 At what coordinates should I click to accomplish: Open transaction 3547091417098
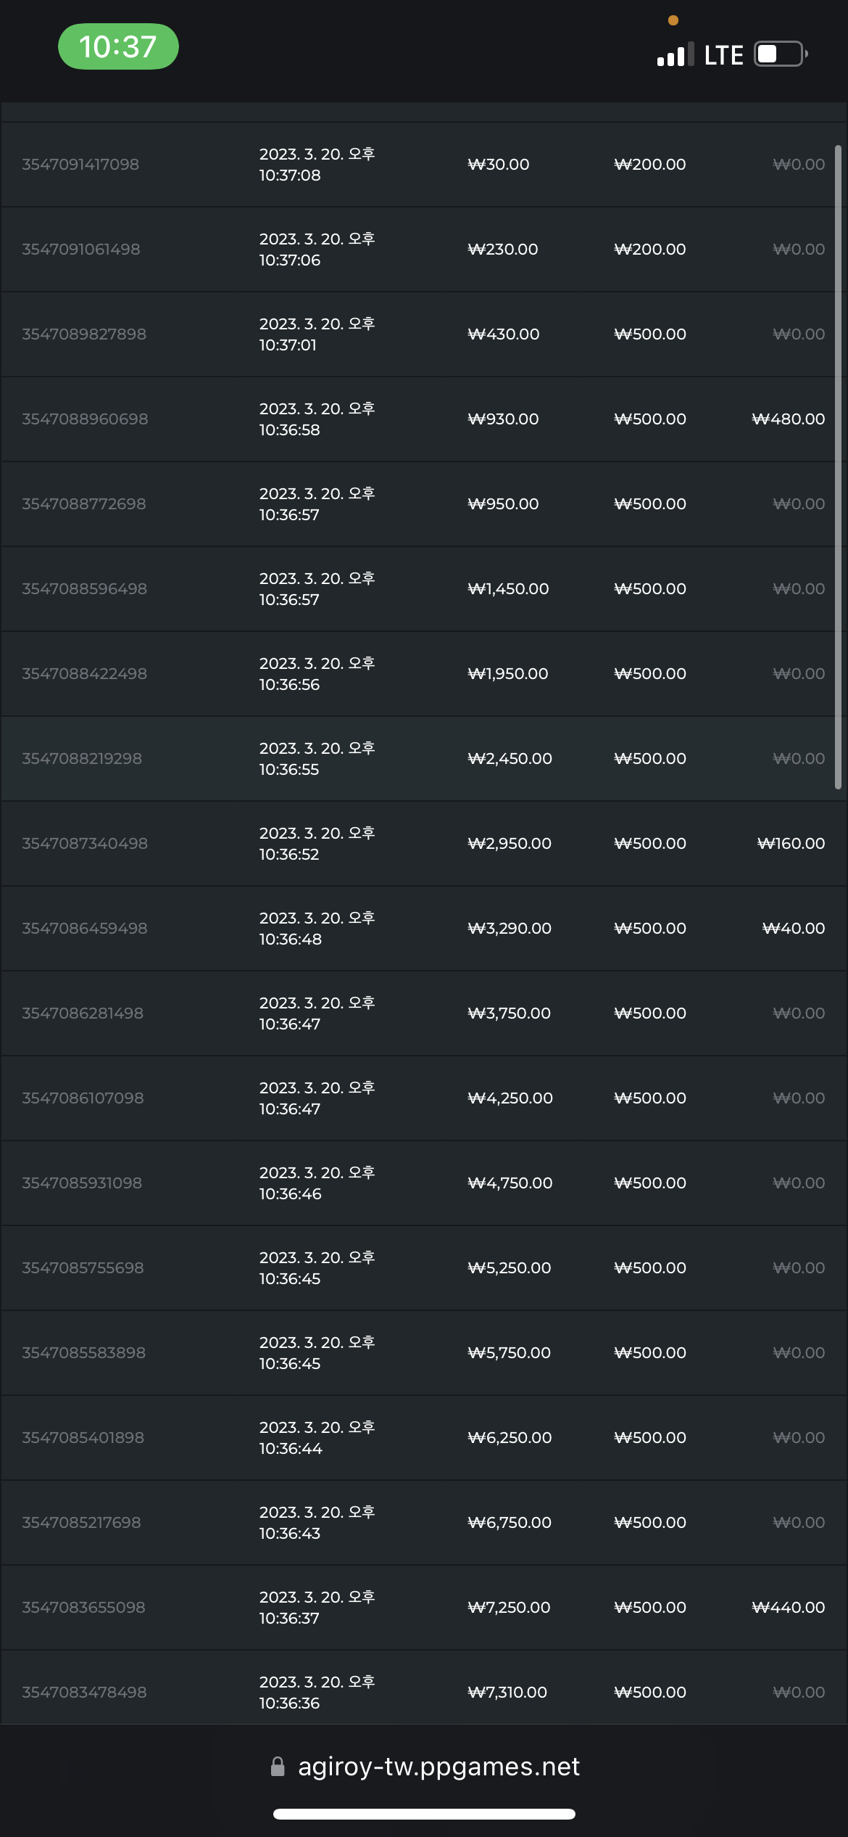pyautogui.click(x=80, y=165)
